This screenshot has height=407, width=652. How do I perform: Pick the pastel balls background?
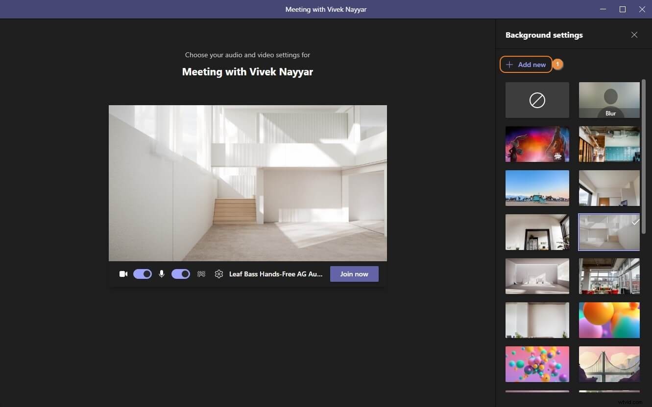tap(537, 364)
